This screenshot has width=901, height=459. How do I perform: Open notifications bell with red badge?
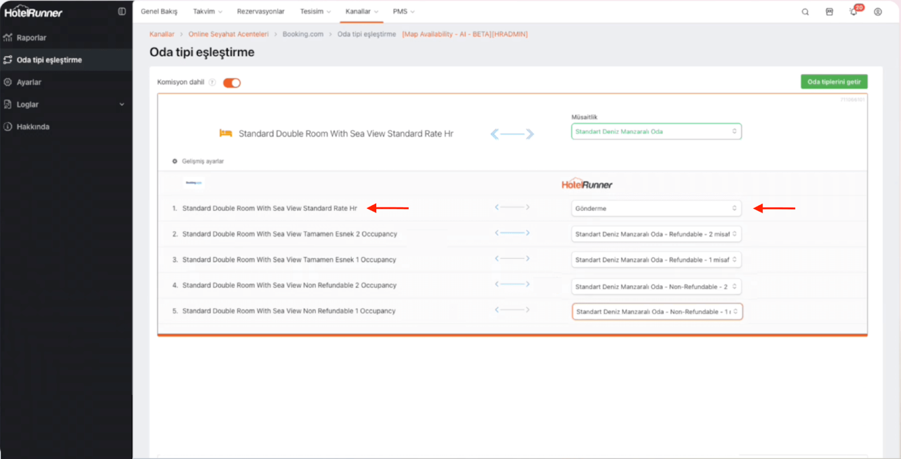point(854,12)
